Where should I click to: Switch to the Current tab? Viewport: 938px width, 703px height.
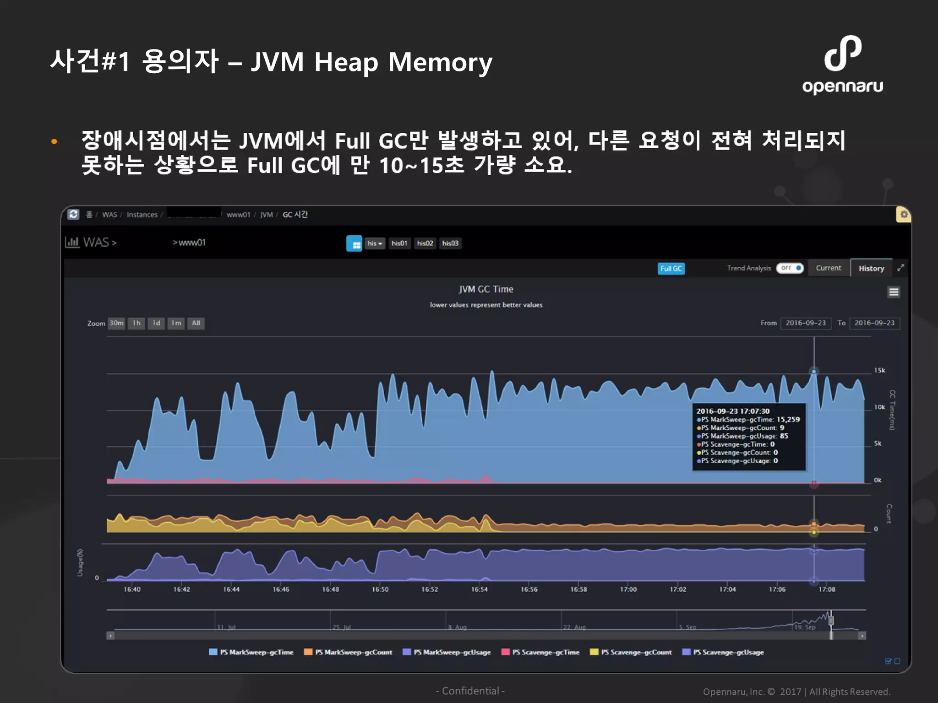pos(828,268)
